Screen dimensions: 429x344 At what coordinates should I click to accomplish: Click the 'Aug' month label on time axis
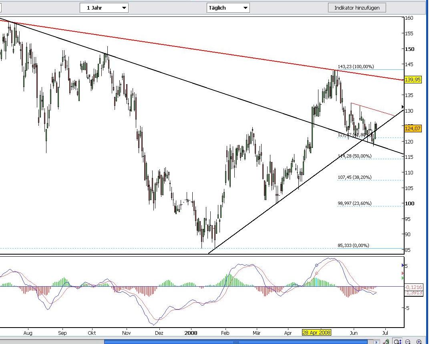click(28, 333)
